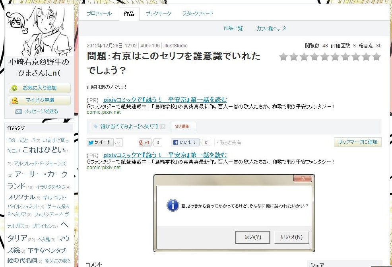Click the Google +1 button
Viewport: 392px width, 267px height.
[145, 142]
